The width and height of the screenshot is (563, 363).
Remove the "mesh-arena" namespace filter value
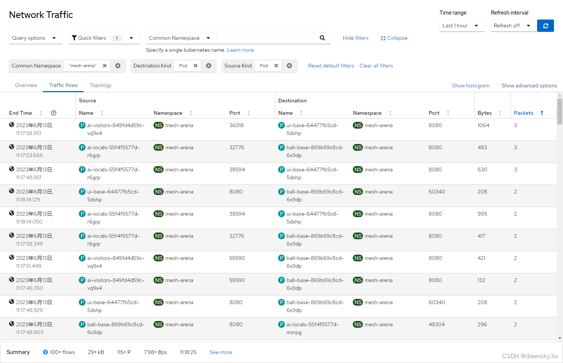point(105,66)
